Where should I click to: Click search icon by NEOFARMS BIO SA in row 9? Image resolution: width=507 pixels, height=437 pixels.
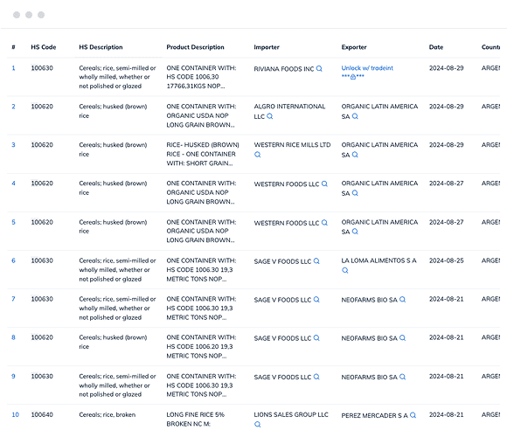(x=402, y=377)
